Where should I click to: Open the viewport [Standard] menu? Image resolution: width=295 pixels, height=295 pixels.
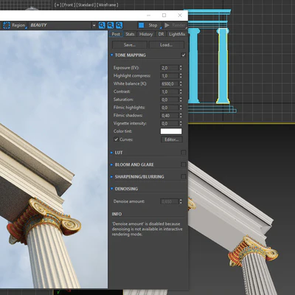86,4
